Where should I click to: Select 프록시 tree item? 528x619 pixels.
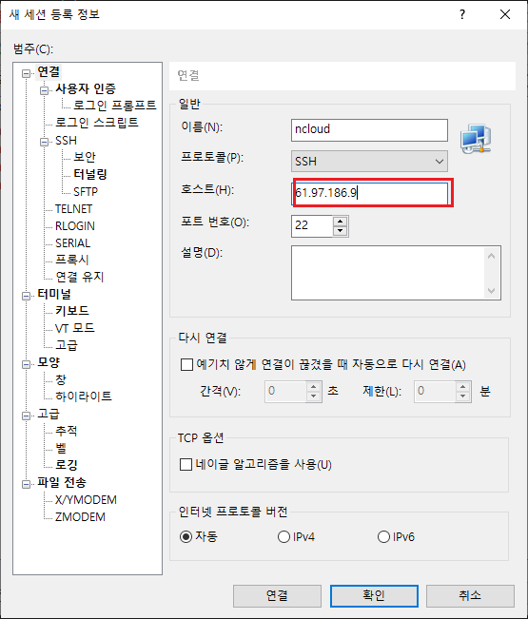[x=72, y=260]
